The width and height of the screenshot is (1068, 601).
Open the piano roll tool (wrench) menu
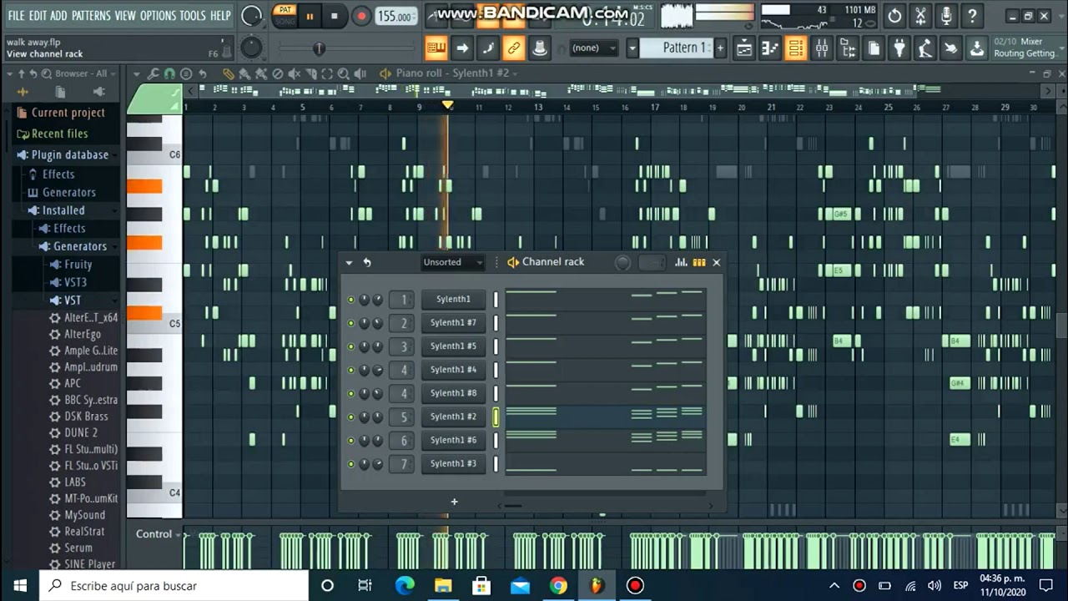point(153,73)
